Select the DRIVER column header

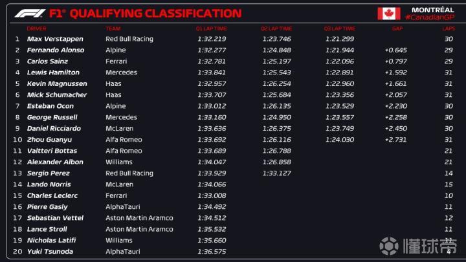pos(36,29)
